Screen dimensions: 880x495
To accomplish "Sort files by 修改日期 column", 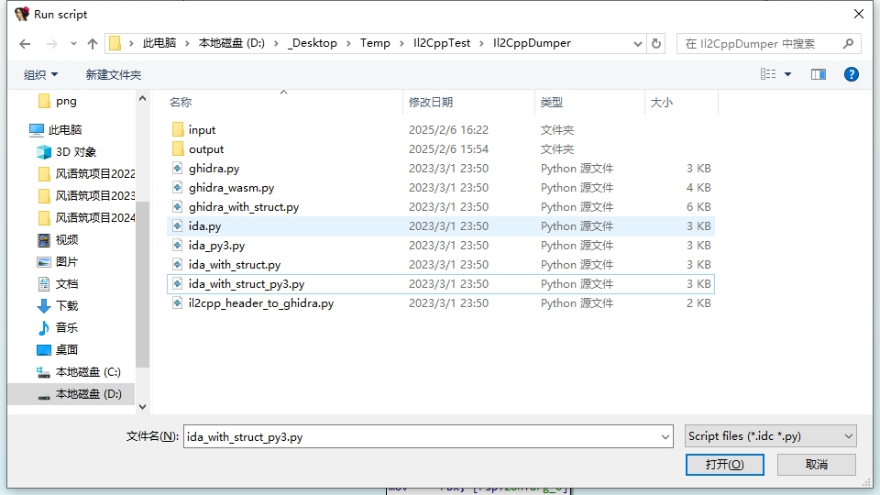I will [x=431, y=103].
